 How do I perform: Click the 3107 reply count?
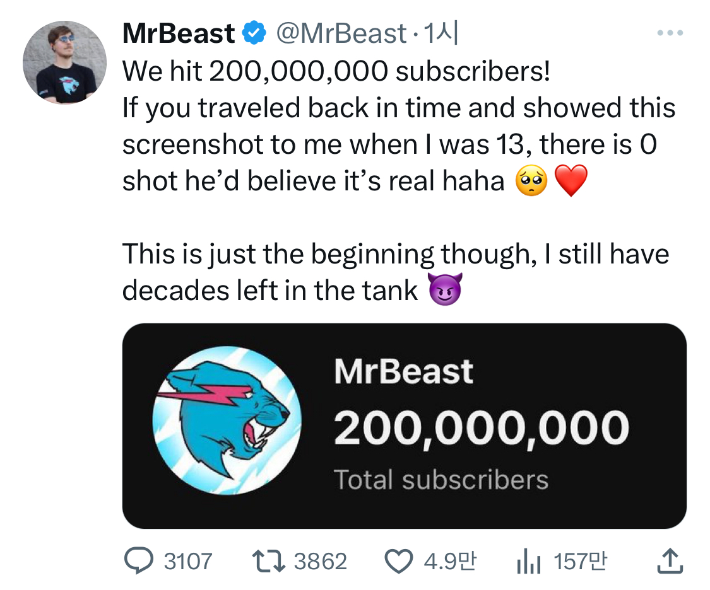188,561
